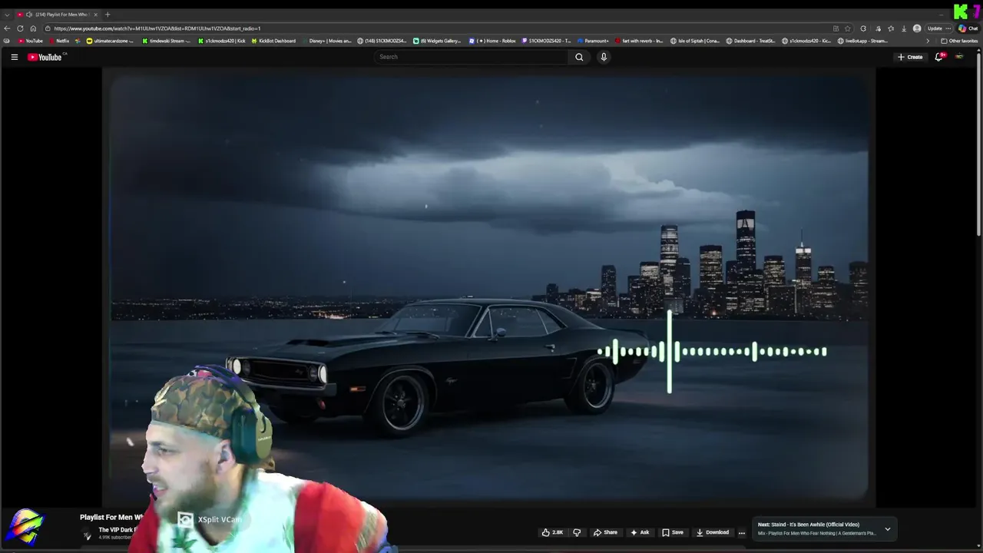Image resolution: width=983 pixels, height=553 pixels.
Task: Click the YouTube search magnifier button
Action: tap(579, 57)
